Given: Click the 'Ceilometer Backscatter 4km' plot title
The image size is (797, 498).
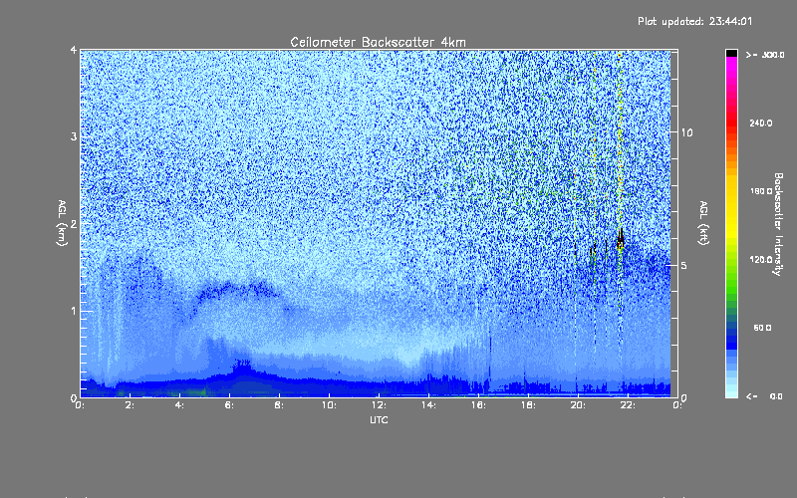Looking at the screenshot, I should coord(378,42).
